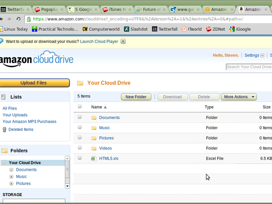272x204 pixels.
Task: Click the Folders panel folder icon
Action: (5, 151)
